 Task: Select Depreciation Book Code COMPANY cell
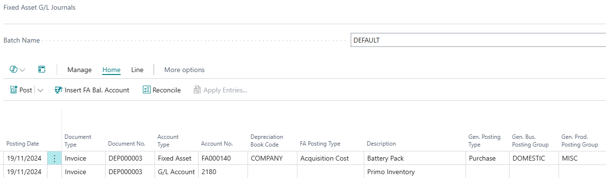click(x=272, y=158)
